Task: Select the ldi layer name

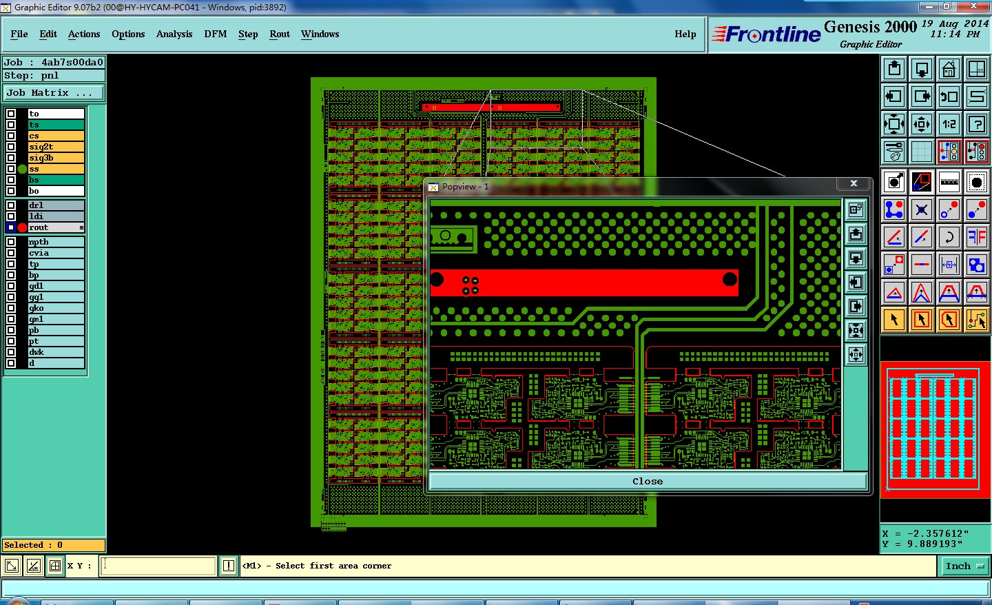Action: [x=56, y=216]
